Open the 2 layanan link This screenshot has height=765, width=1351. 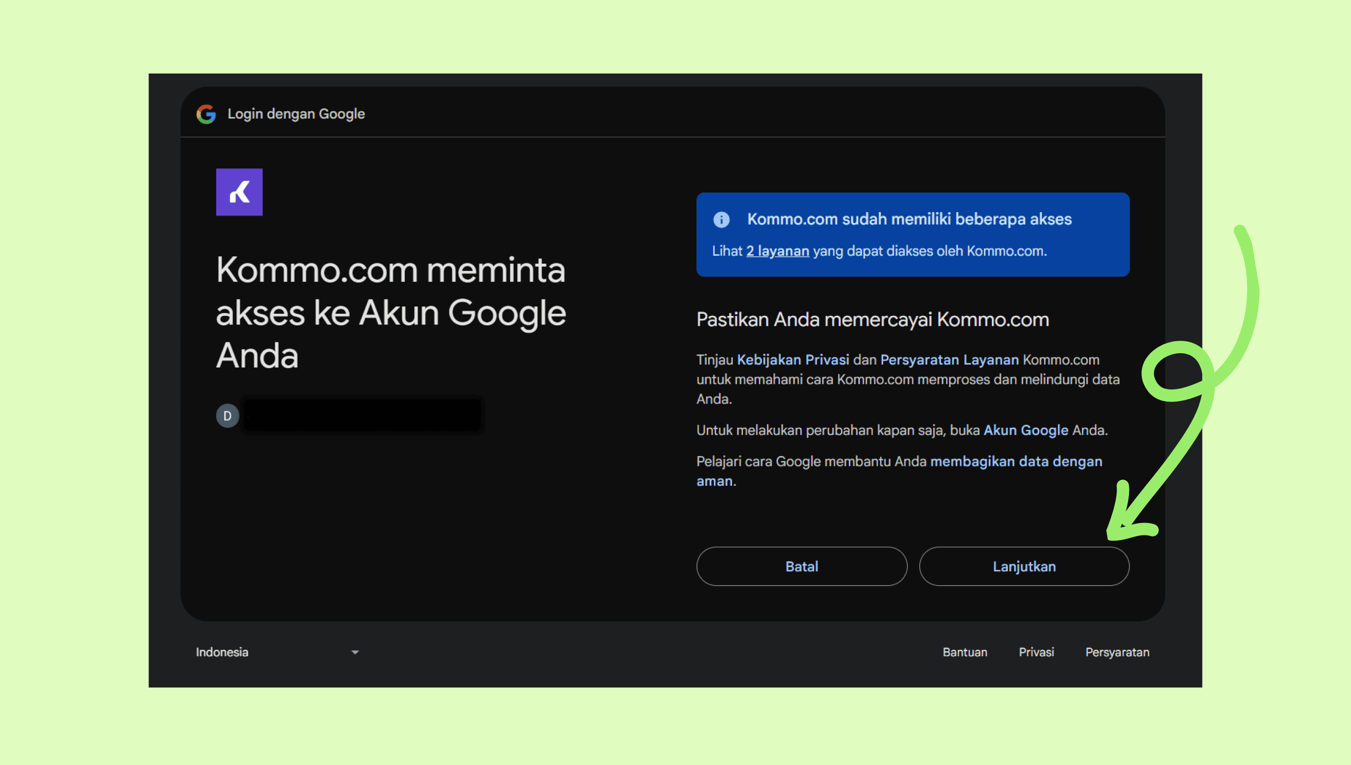777,251
